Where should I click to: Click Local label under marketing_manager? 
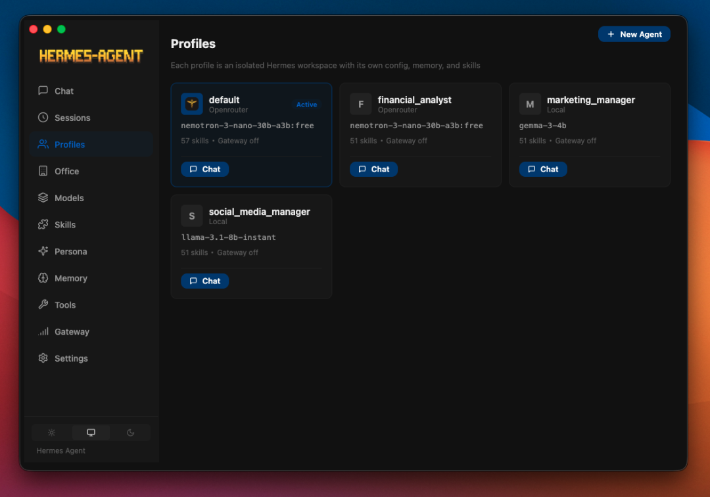pos(556,110)
